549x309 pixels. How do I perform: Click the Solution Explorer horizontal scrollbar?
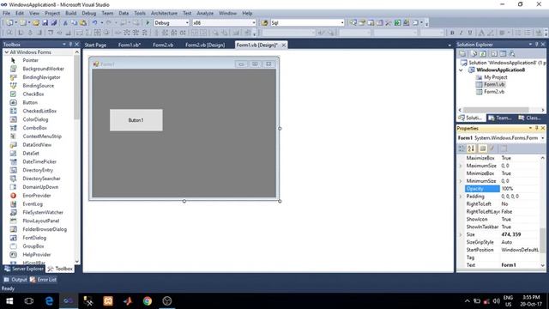pyautogui.click(x=496, y=110)
